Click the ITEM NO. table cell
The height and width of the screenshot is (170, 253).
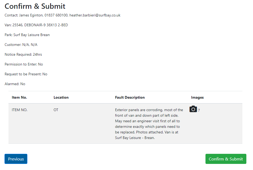[x=20, y=110]
